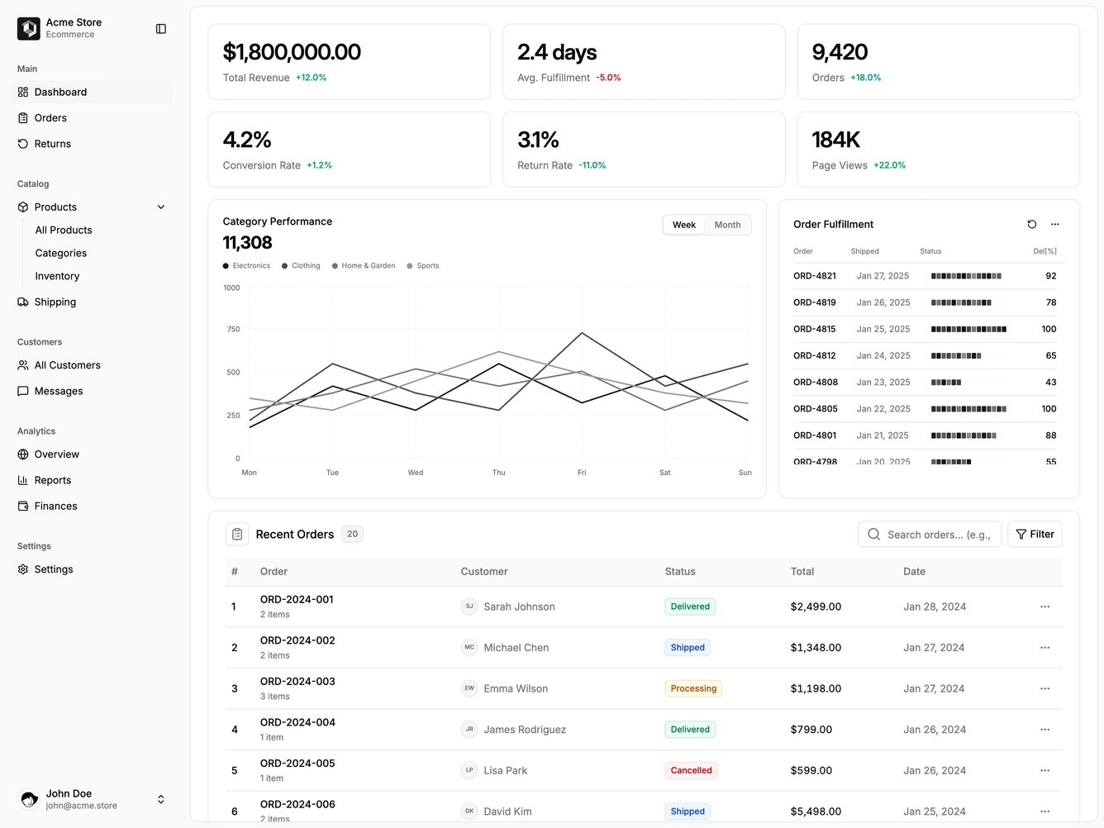Click the Filter button

[x=1035, y=535]
